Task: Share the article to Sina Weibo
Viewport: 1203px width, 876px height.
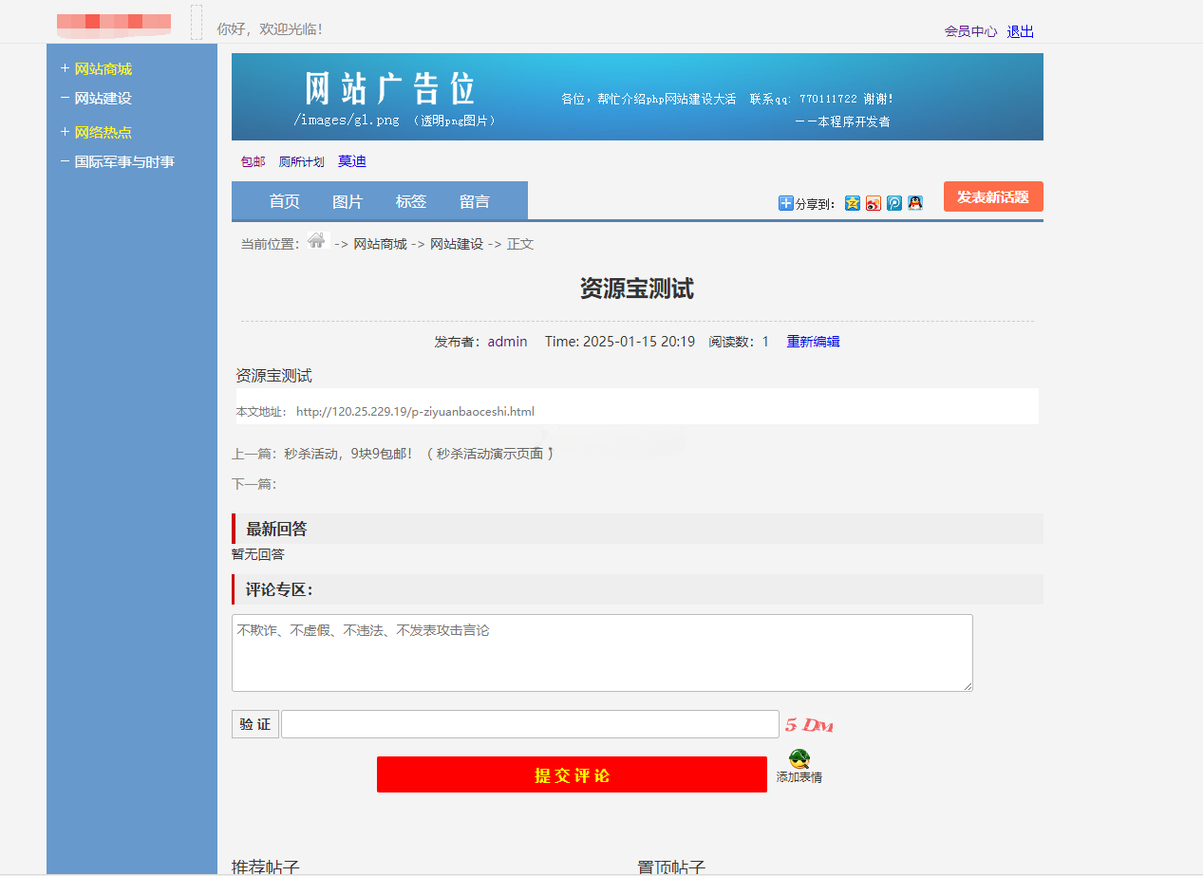Action: pos(873,203)
